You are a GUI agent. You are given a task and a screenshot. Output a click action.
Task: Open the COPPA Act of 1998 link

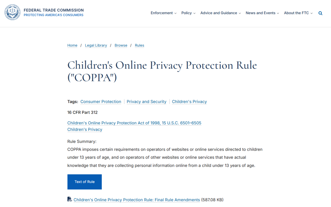point(134,123)
